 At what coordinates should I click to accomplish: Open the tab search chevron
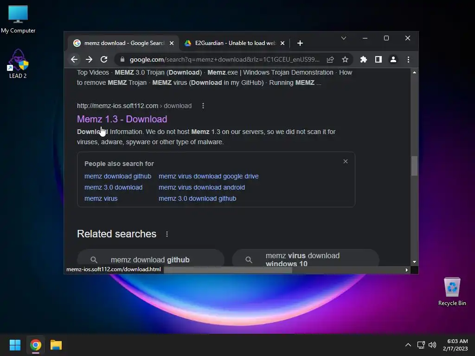coord(344,38)
